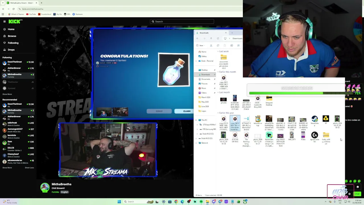Go up one folder in File Explorer
364x205 pixels.
pos(211,38)
